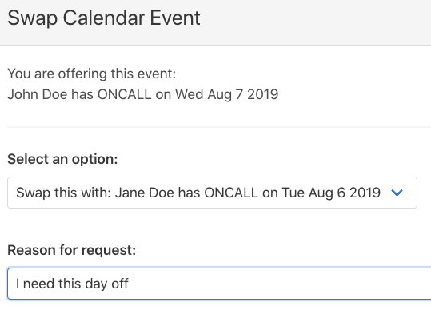Screen dimensions: 431x318
Task: Click the 'I need this day off' text
Action: click(72, 284)
